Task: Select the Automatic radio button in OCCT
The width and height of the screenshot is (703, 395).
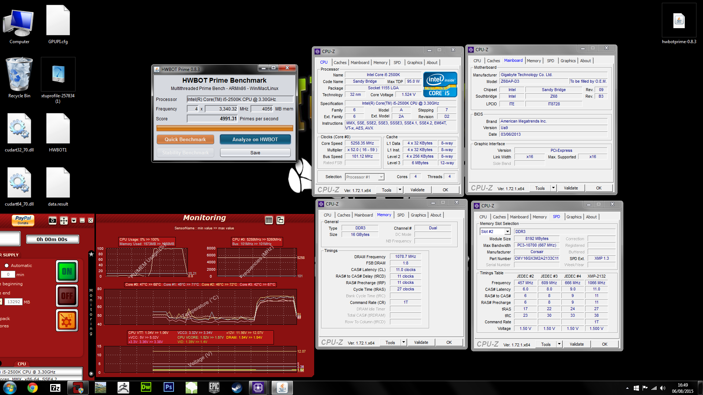Action: (x=7, y=266)
